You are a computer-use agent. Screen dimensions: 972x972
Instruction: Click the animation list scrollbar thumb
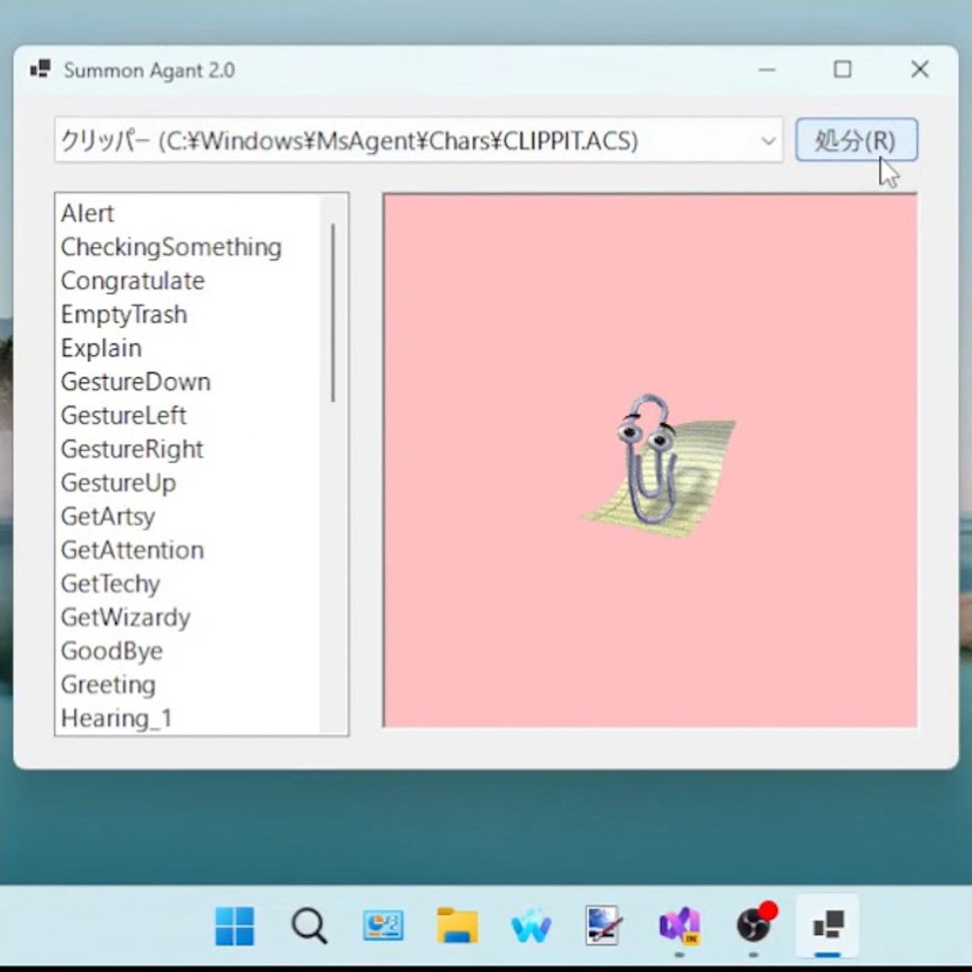[x=333, y=313]
